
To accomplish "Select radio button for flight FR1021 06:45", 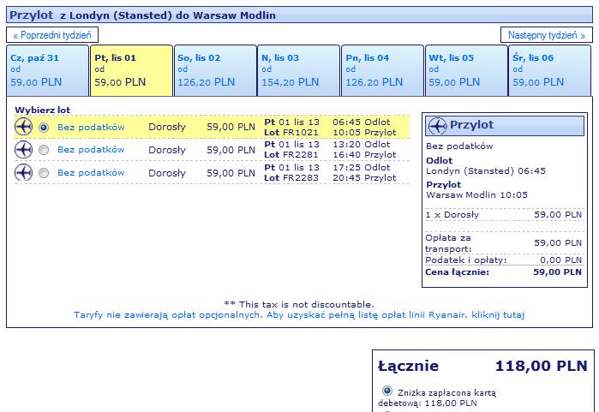I will (44, 128).
